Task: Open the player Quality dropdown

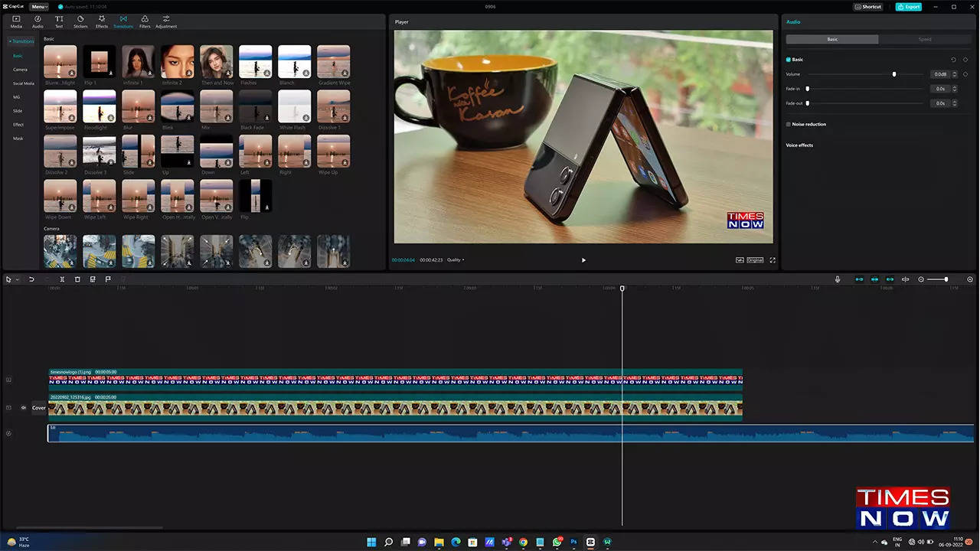Action: pos(456,260)
